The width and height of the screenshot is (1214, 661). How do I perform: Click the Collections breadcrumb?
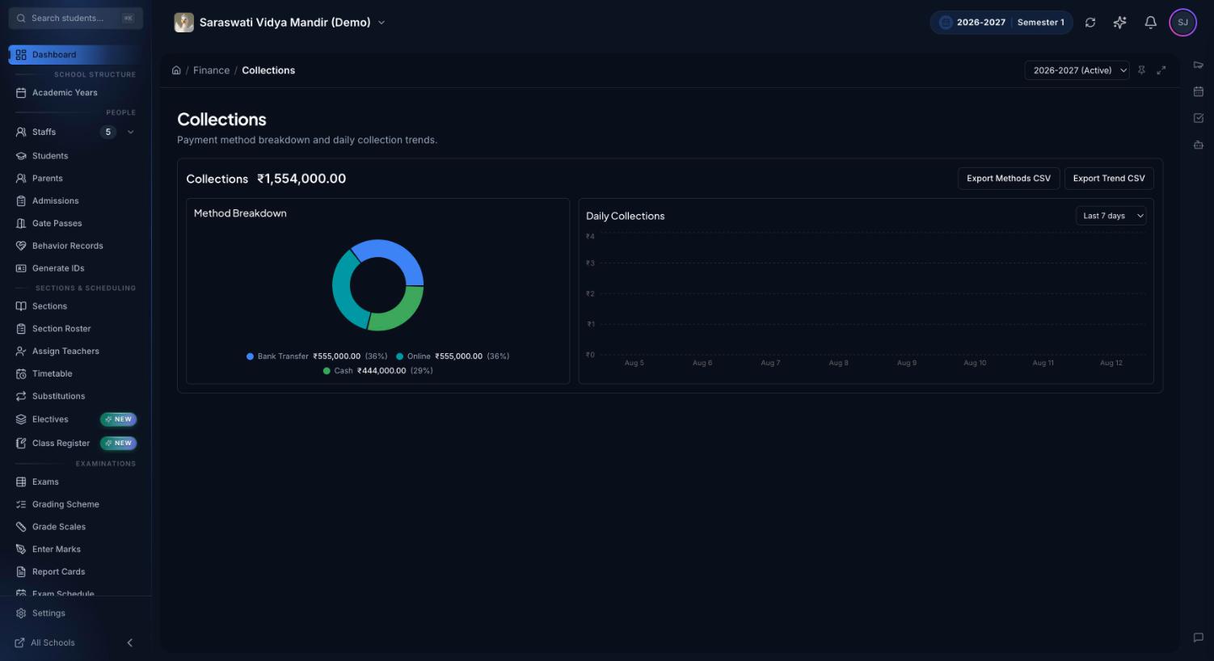tap(268, 70)
